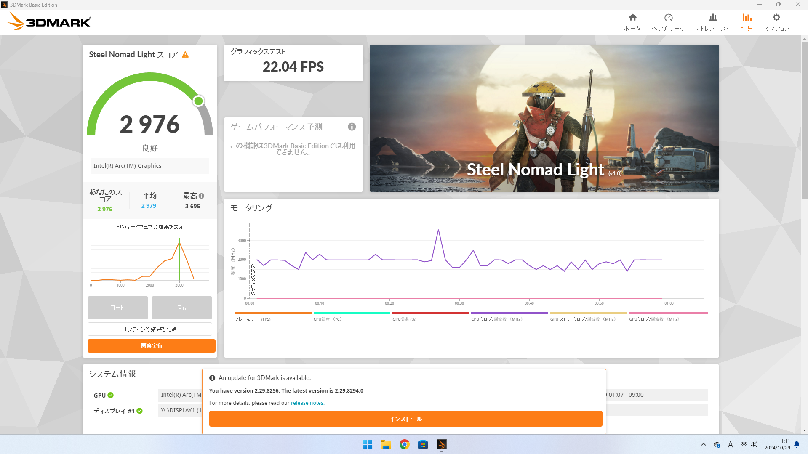
Task: Click the score distribution chart
Action: 149,262
